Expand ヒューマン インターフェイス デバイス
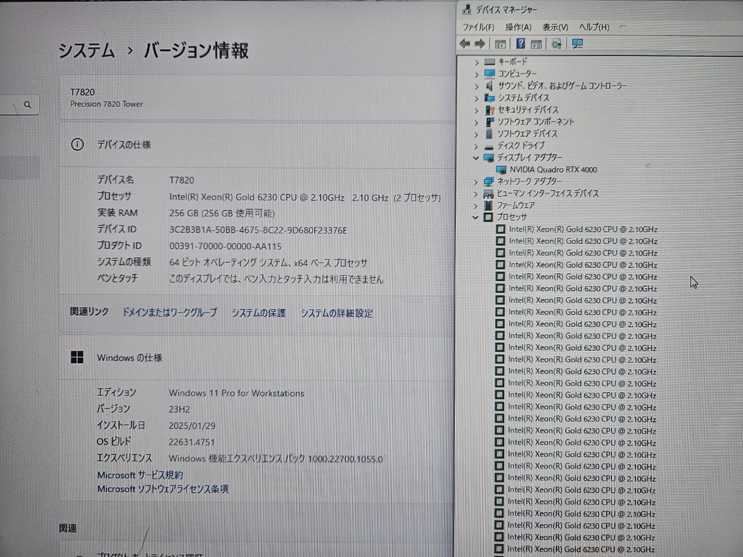 tap(476, 194)
